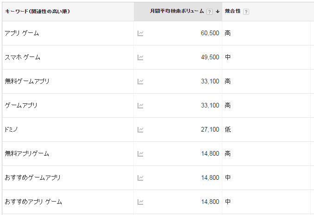Open chart icon for おすすめアプリ ゲーム

point(140,202)
